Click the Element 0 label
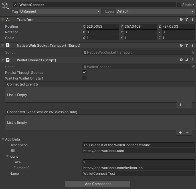Image resolution: width=196 pixels, height=189 pixels. (21, 168)
